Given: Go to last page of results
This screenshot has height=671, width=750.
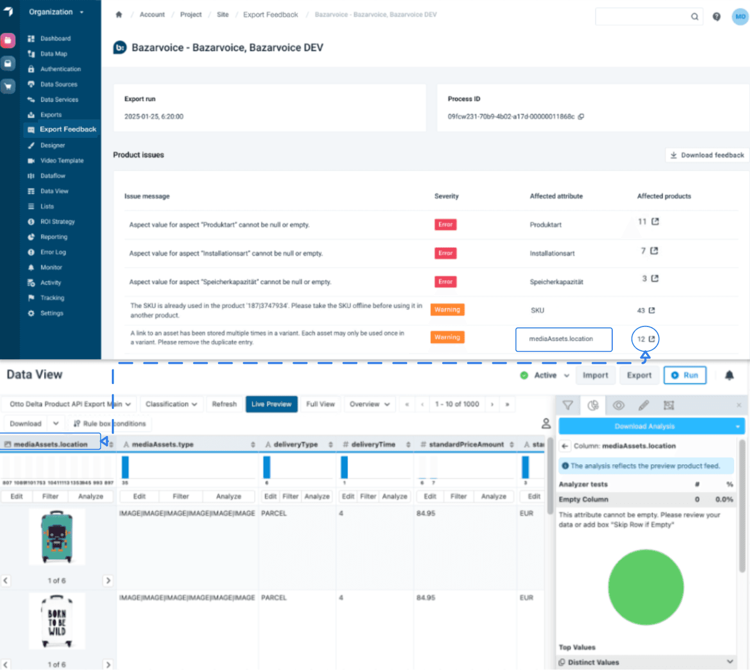Looking at the screenshot, I should coord(507,404).
